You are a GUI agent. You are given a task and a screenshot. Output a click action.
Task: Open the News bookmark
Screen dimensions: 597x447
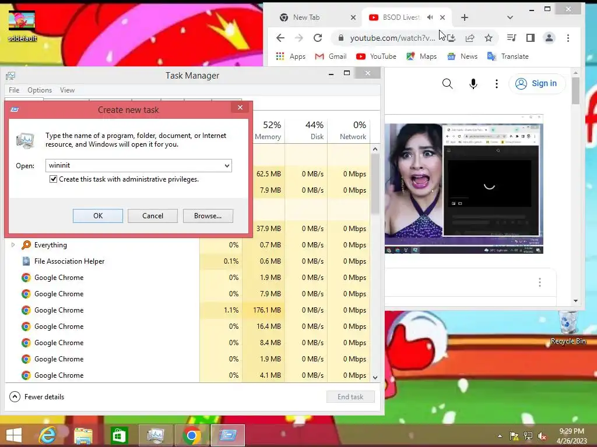[462, 56]
